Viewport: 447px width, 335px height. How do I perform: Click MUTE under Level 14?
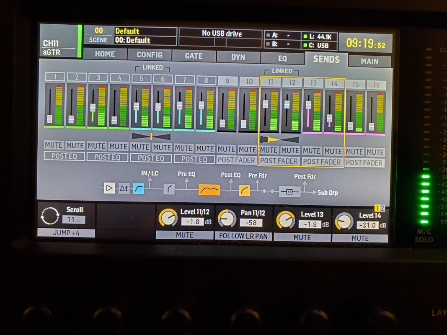point(360,238)
